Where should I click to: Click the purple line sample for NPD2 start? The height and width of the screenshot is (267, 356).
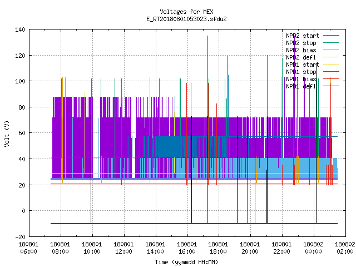point(331,36)
